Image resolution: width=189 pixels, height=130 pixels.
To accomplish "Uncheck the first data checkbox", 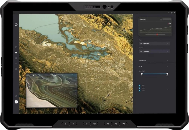I will (140, 86).
